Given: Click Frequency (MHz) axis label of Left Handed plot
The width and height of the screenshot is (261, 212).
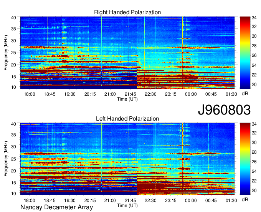Looking at the screenshot, I should (x=6, y=159).
